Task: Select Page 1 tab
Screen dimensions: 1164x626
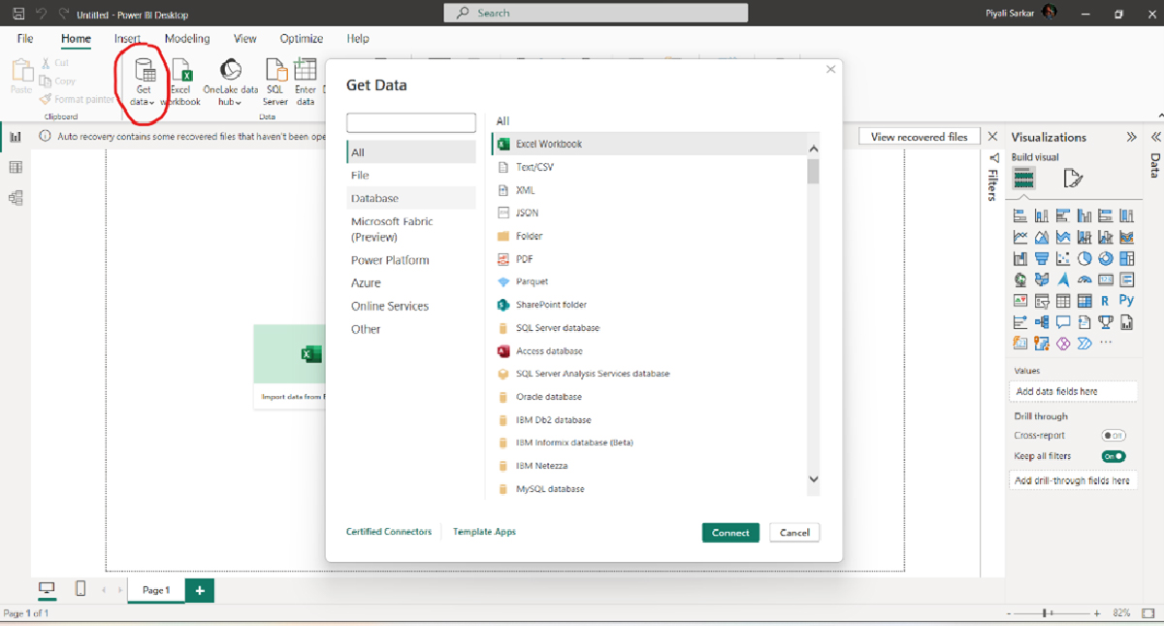Action: (x=156, y=590)
